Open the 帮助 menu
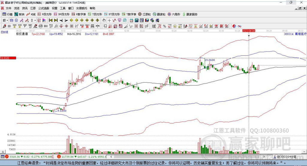This screenshot has height=166, width=307. click(92, 8)
